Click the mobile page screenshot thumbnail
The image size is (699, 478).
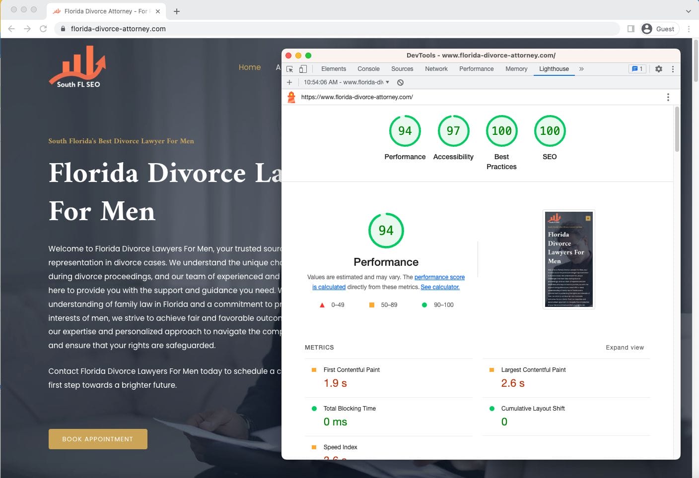[568, 259]
